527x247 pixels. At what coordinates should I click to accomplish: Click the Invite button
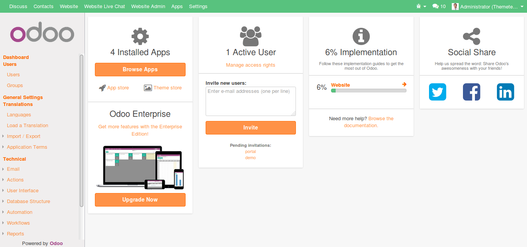click(x=250, y=128)
